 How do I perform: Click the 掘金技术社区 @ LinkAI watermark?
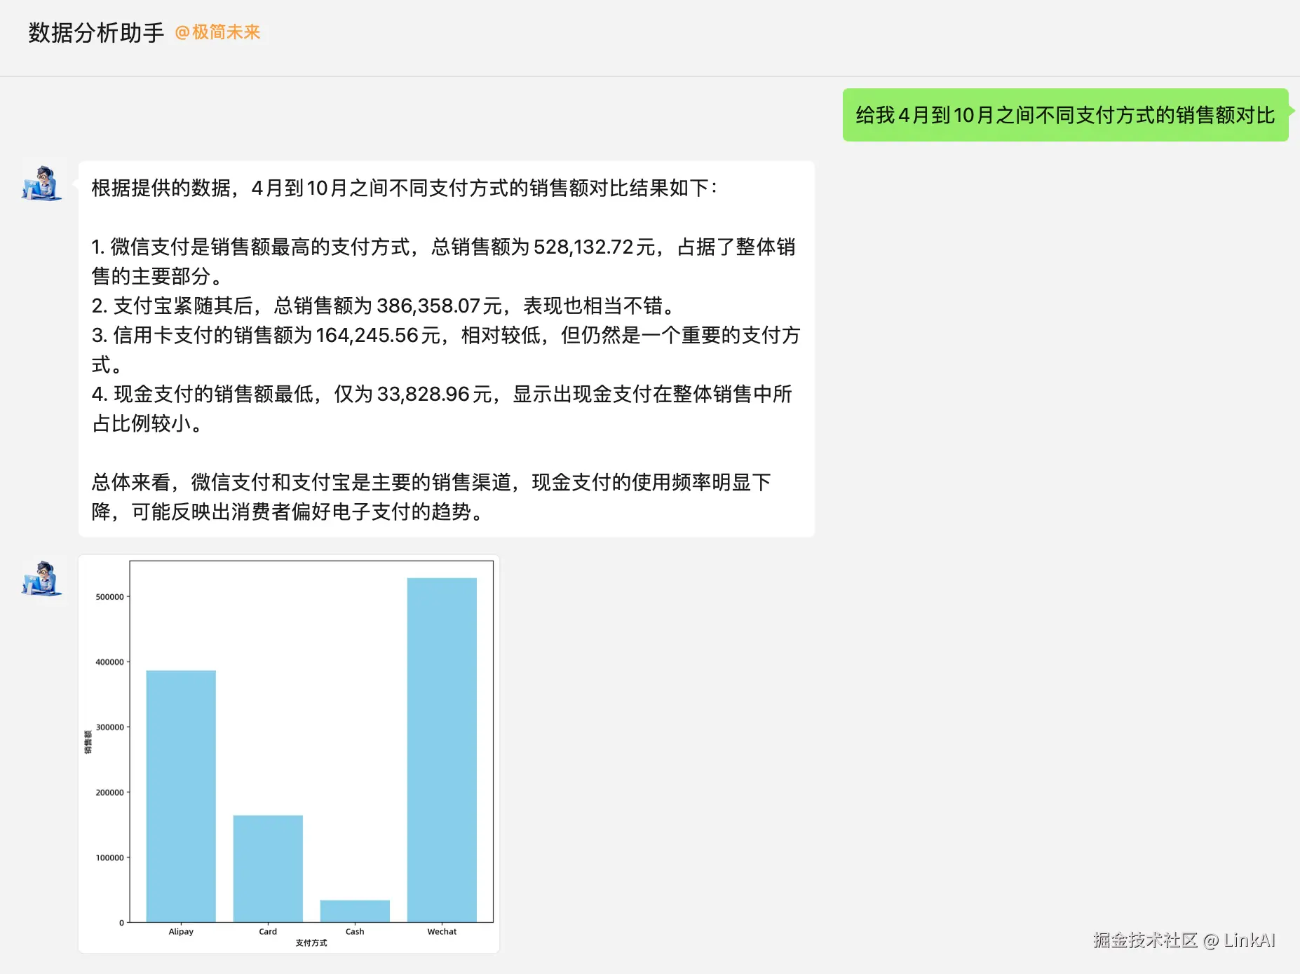[1186, 941]
